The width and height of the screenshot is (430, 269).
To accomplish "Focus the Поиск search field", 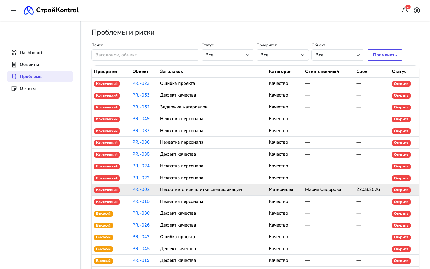I will 145,55.
